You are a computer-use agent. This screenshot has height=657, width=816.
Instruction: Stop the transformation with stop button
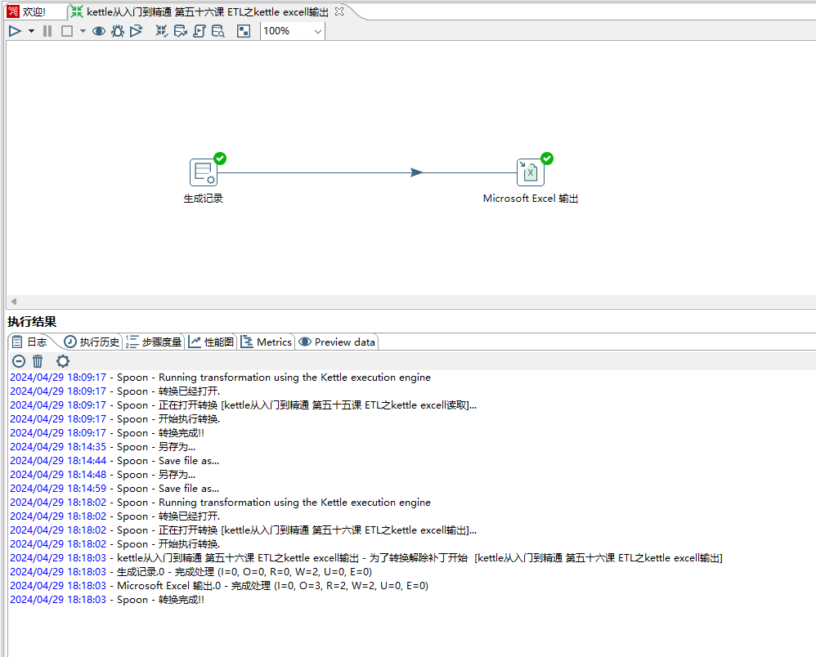point(66,31)
